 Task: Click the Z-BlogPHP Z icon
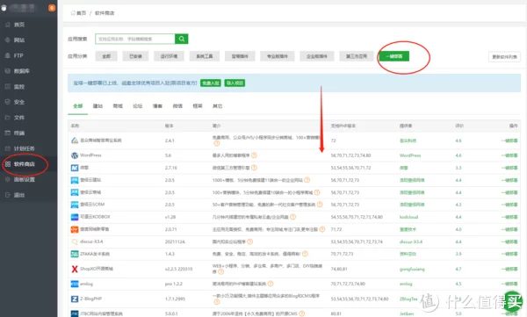[x=75, y=299]
